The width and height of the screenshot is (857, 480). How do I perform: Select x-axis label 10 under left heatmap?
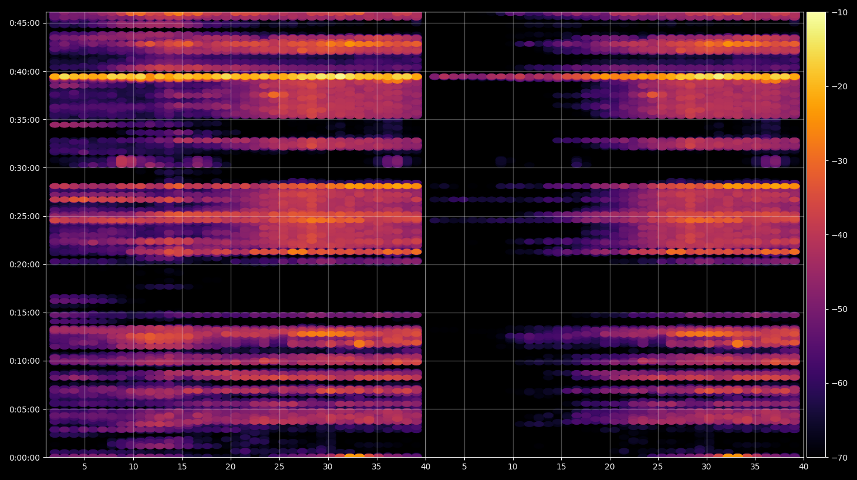pos(133,467)
